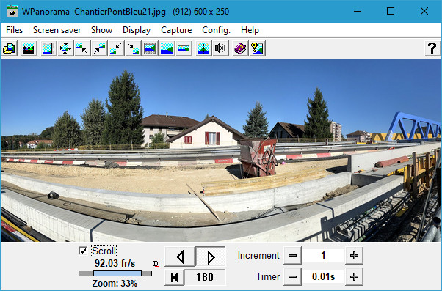Open the Show menu
Image resolution: width=442 pixels, height=291 pixels.
pyautogui.click(x=101, y=30)
